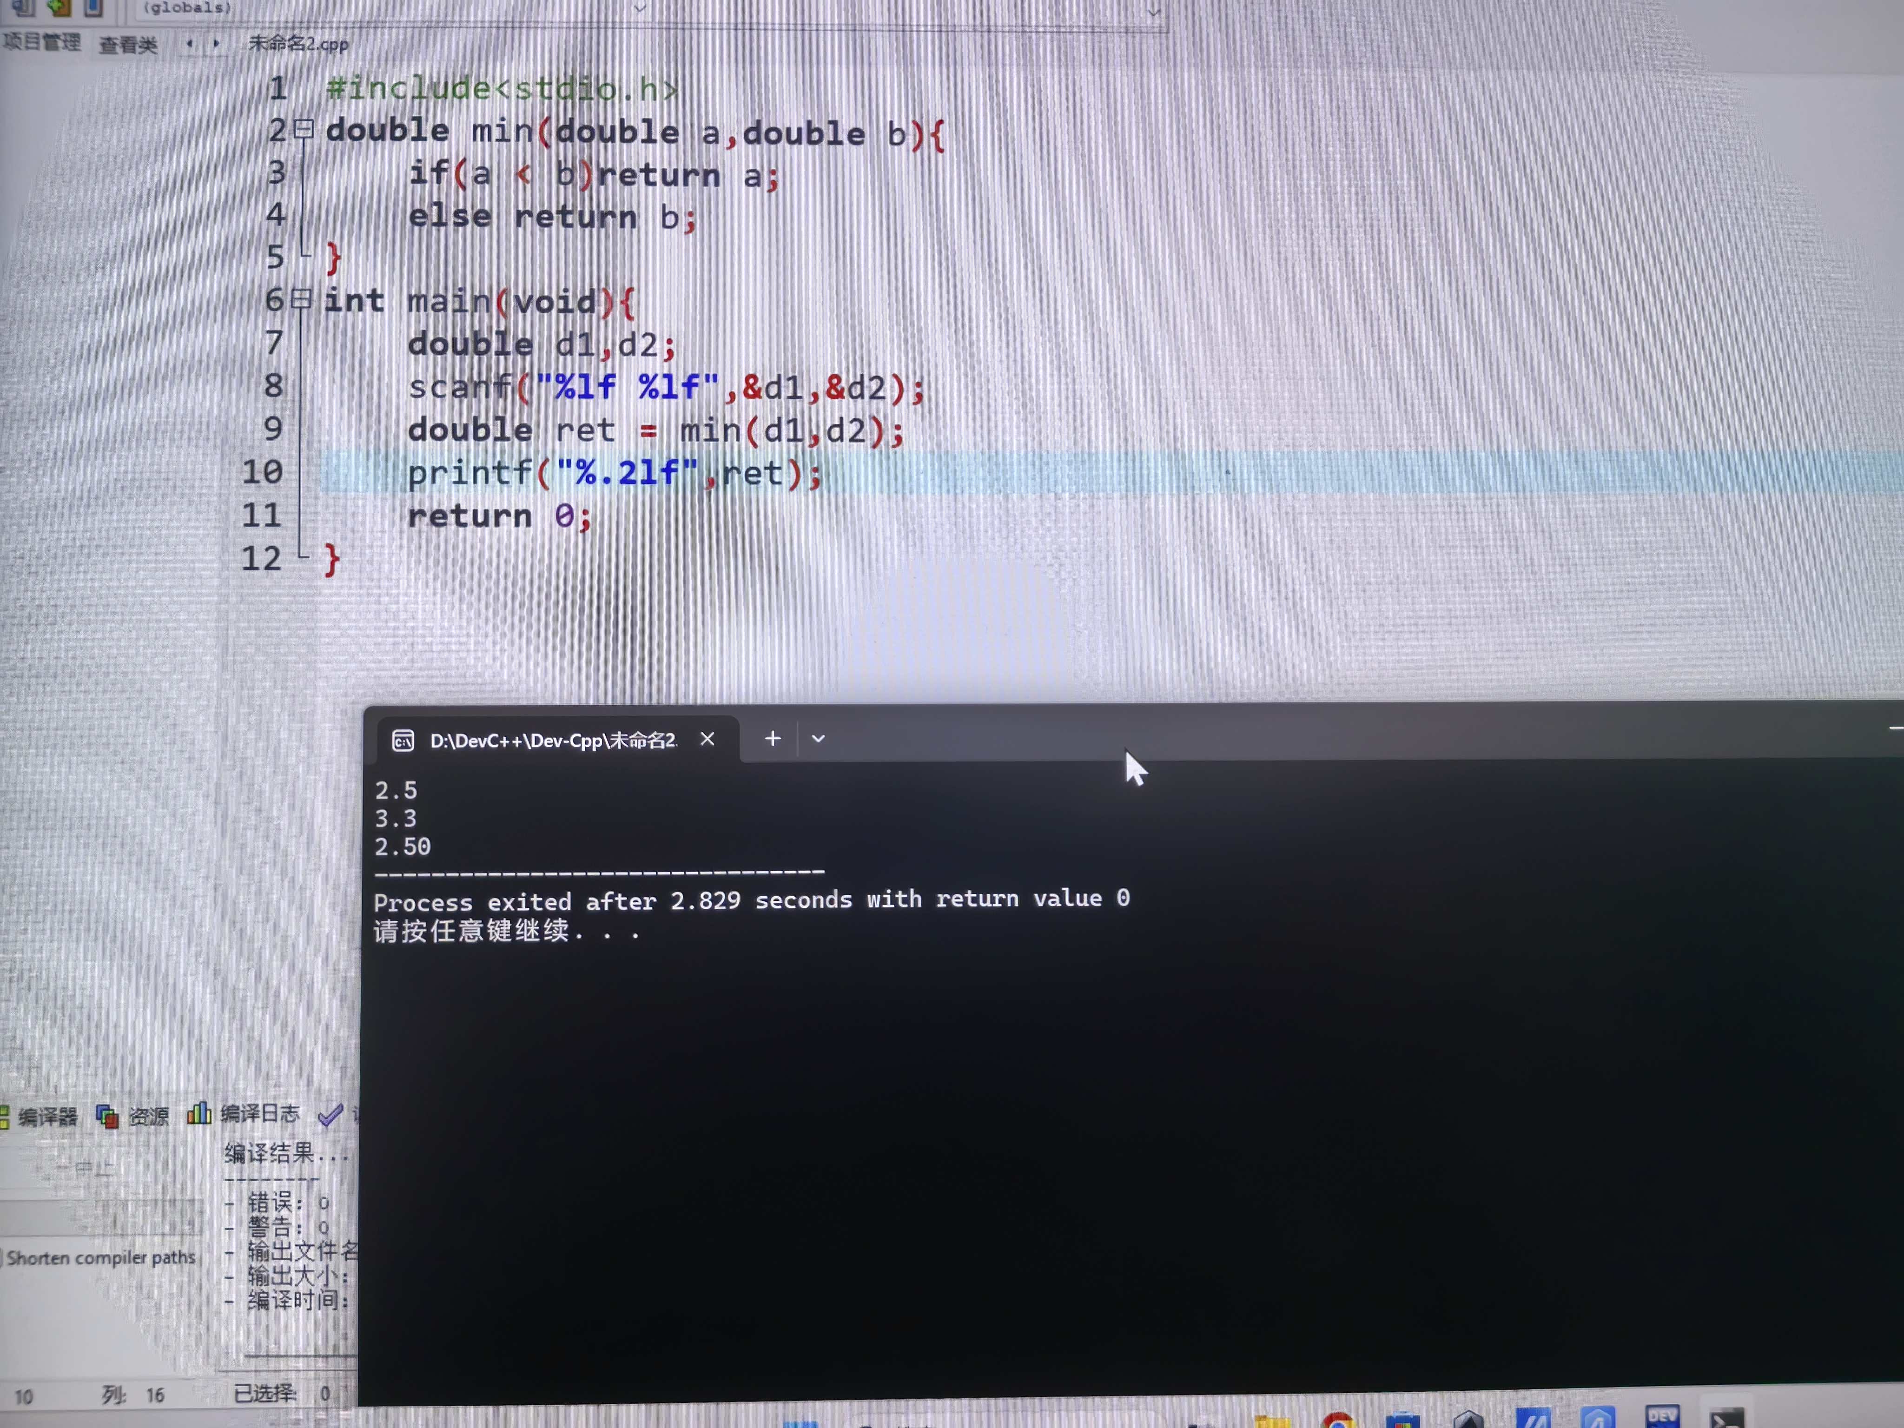Open the 资源 resources panel tab

[x=148, y=1117]
